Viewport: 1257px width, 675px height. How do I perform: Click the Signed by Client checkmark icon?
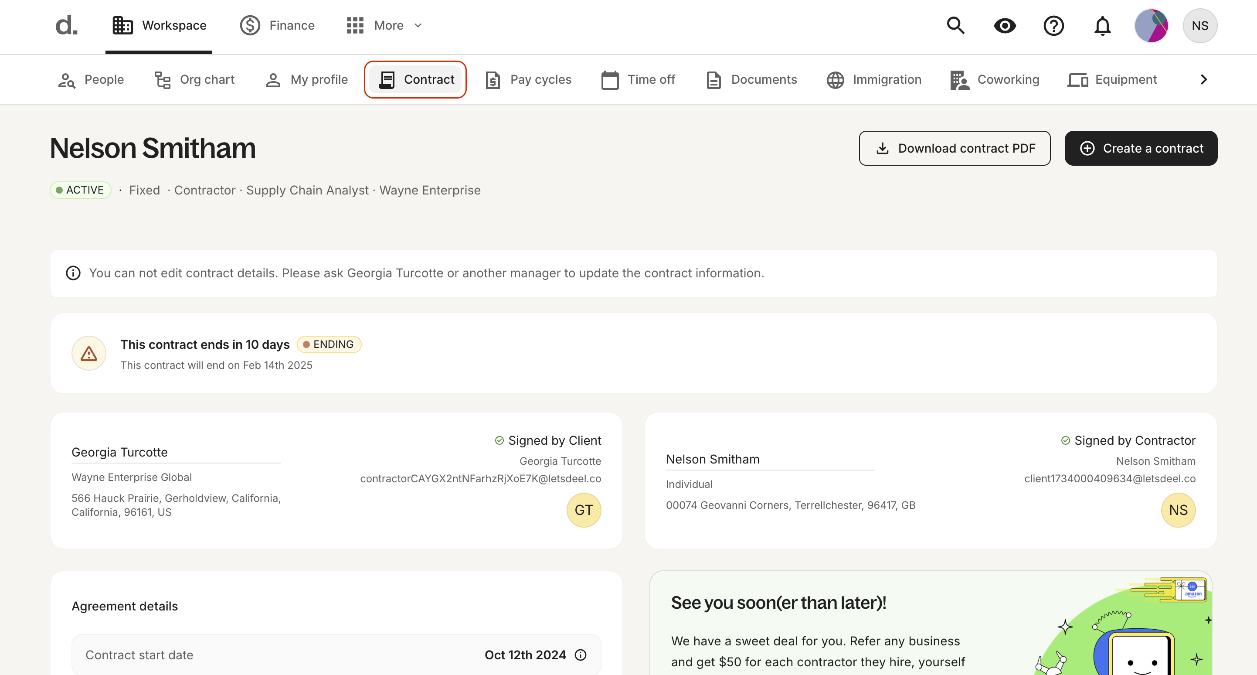pos(499,441)
